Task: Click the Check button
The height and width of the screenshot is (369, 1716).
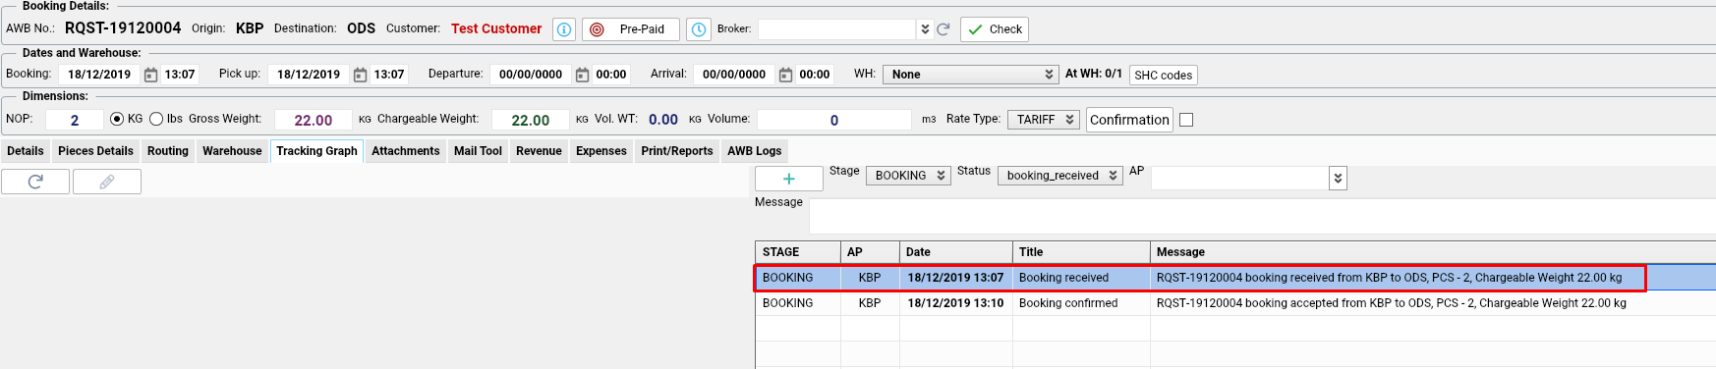Action: [x=995, y=29]
